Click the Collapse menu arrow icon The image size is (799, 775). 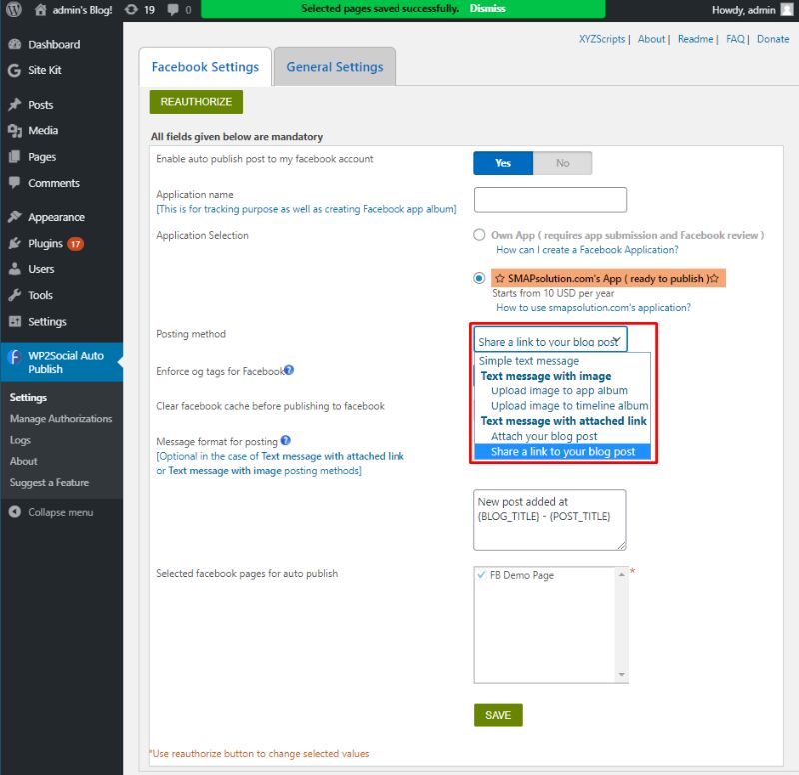15,512
